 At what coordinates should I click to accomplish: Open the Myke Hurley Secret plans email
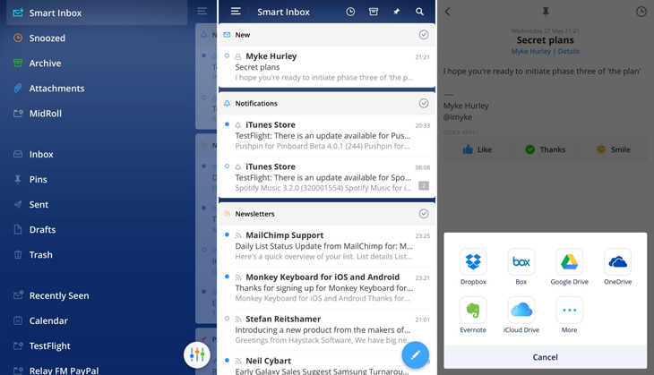(x=327, y=66)
